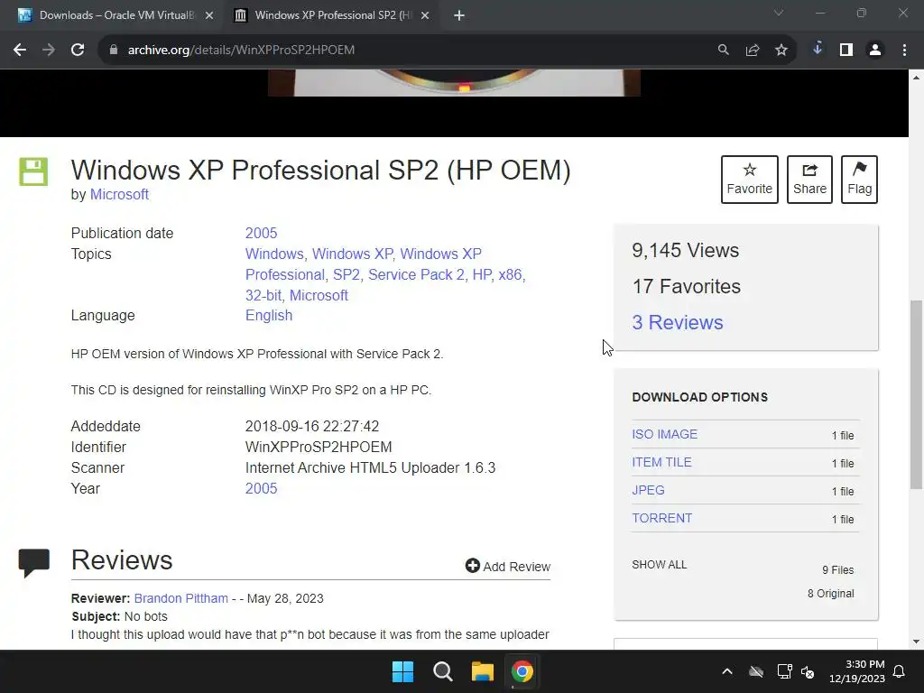The height and width of the screenshot is (693, 924).
Task: Download the TORRENT file
Action: (x=661, y=518)
